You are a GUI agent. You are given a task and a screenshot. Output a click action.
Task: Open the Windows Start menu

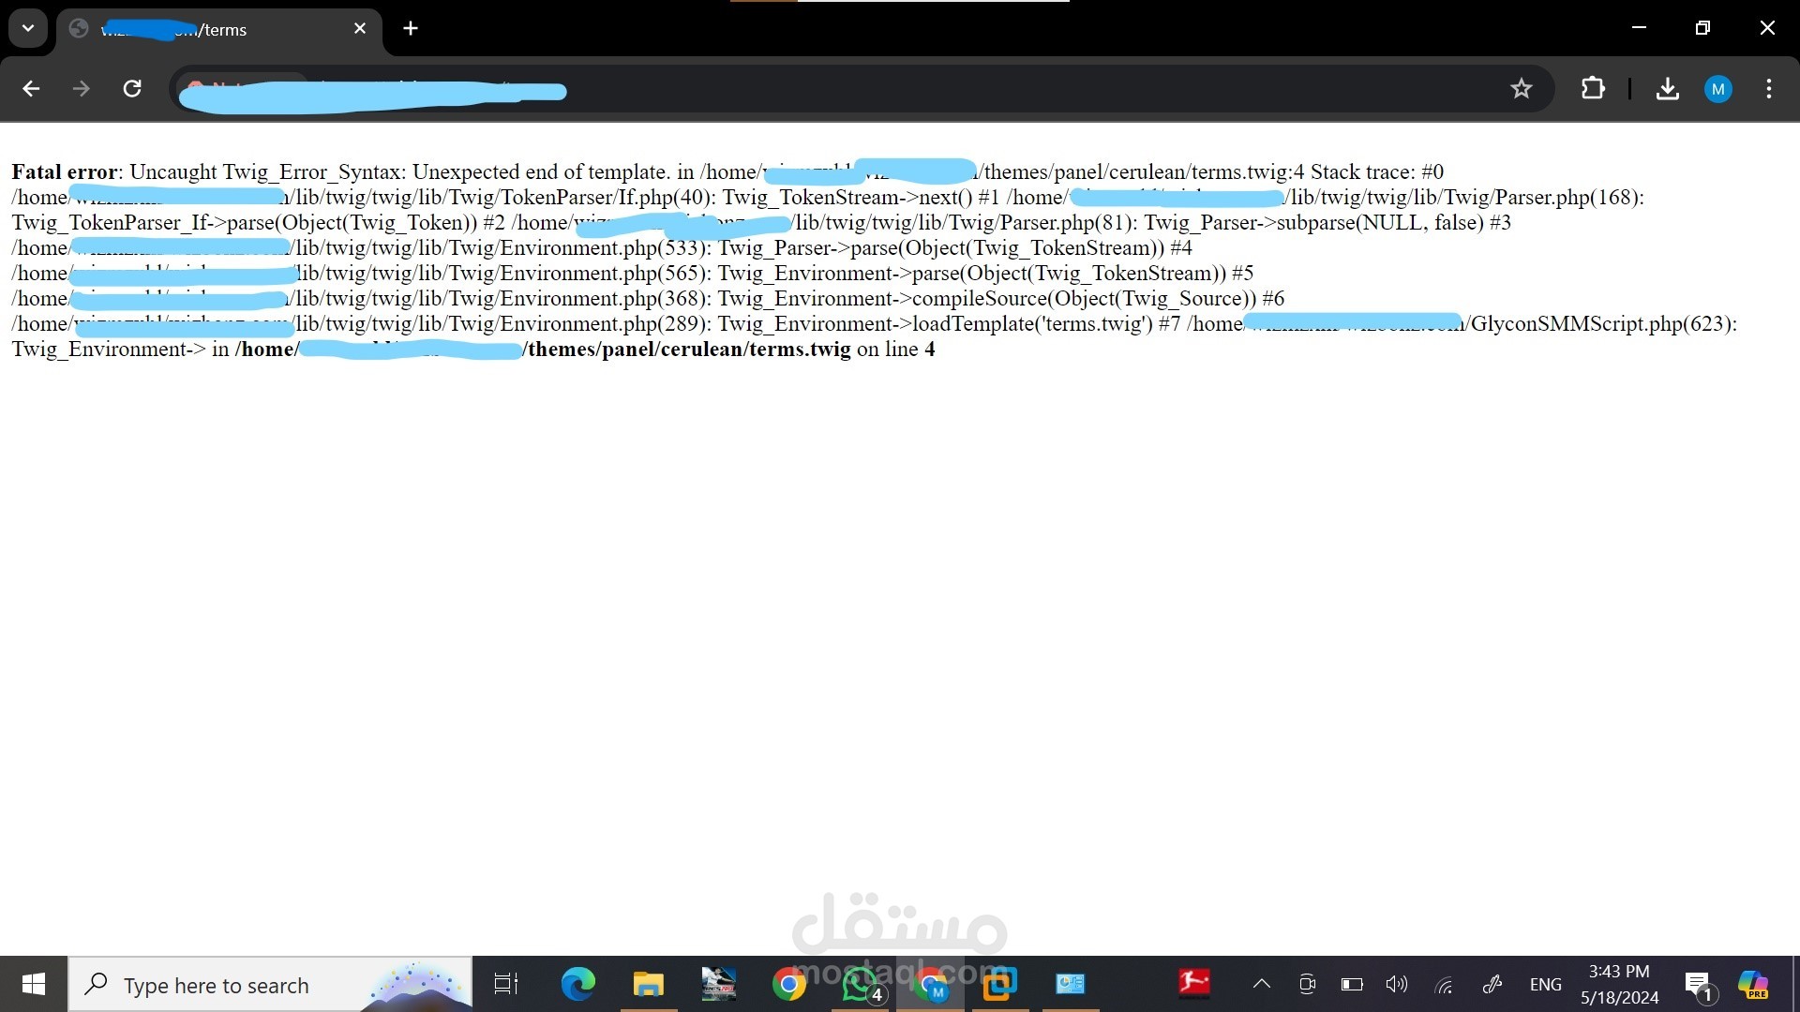pos(34,984)
